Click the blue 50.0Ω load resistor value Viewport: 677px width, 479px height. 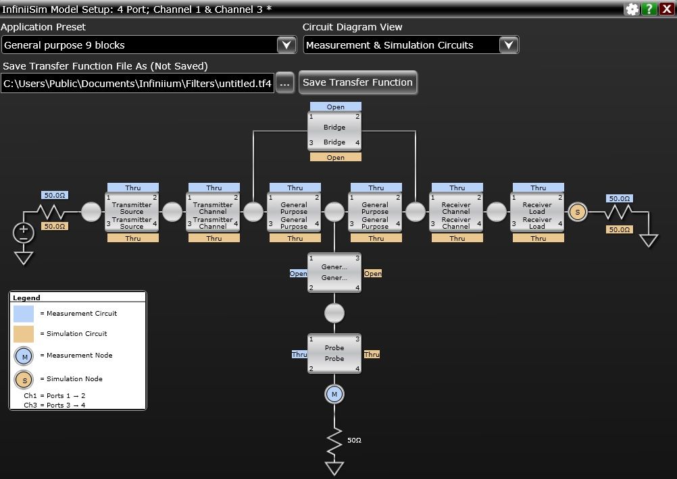(x=619, y=198)
